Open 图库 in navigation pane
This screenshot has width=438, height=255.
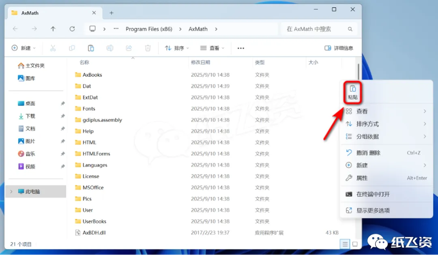26,78
